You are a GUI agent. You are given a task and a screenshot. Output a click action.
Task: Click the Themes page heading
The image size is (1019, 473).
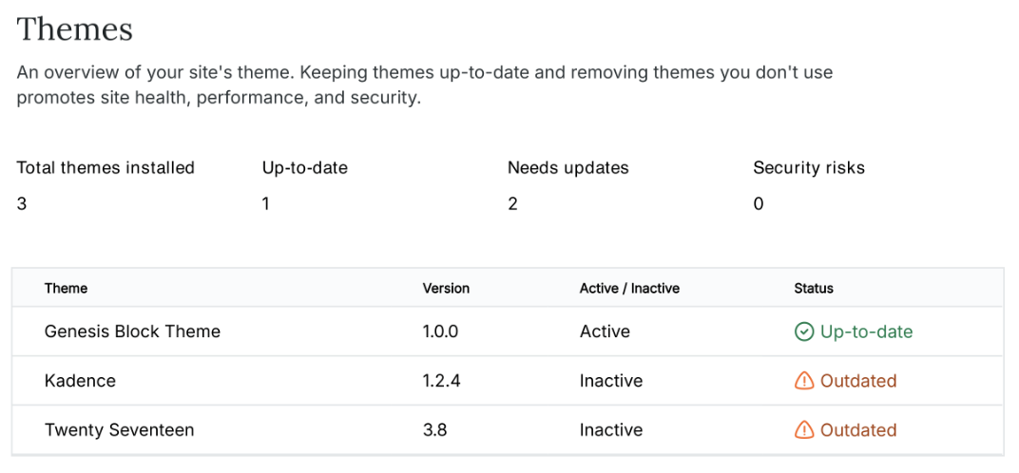74,29
